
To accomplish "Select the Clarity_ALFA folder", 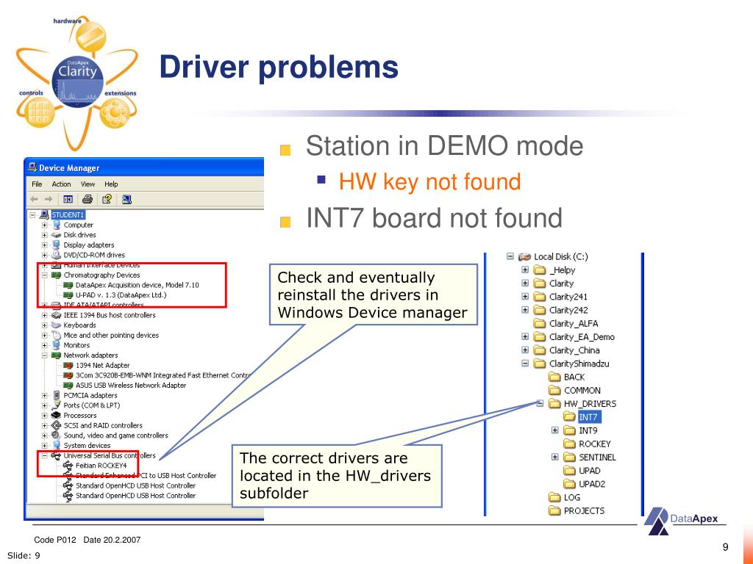I will coord(574,324).
